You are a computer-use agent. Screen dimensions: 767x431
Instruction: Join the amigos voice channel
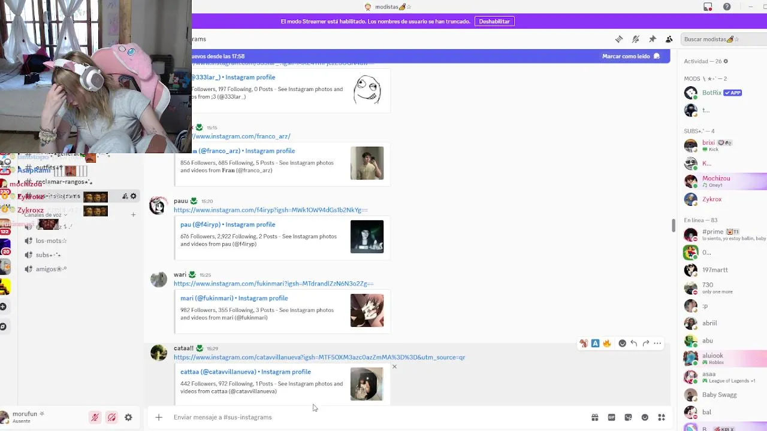(x=50, y=269)
